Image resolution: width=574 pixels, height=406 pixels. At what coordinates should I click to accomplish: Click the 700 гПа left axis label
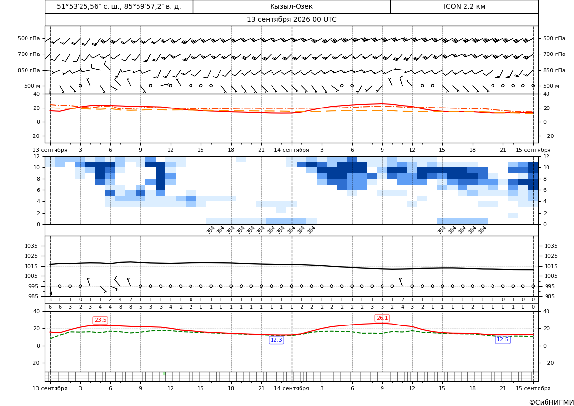click(28, 54)
